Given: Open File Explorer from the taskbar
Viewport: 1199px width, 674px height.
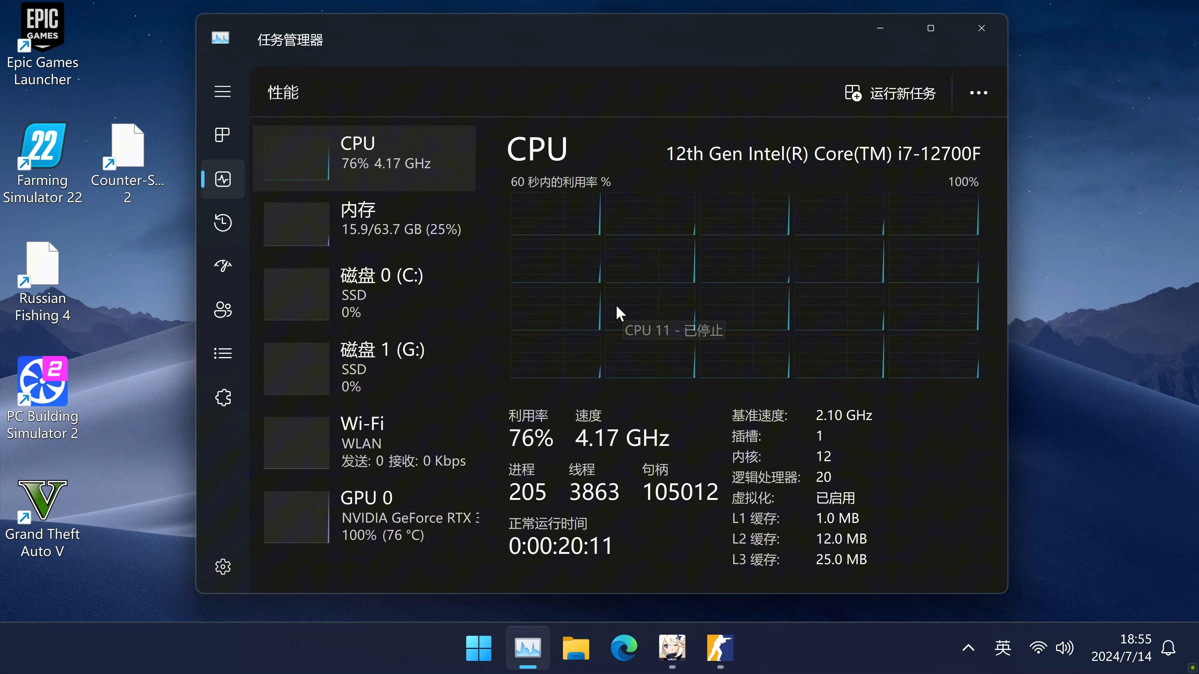Looking at the screenshot, I should click(576, 648).
